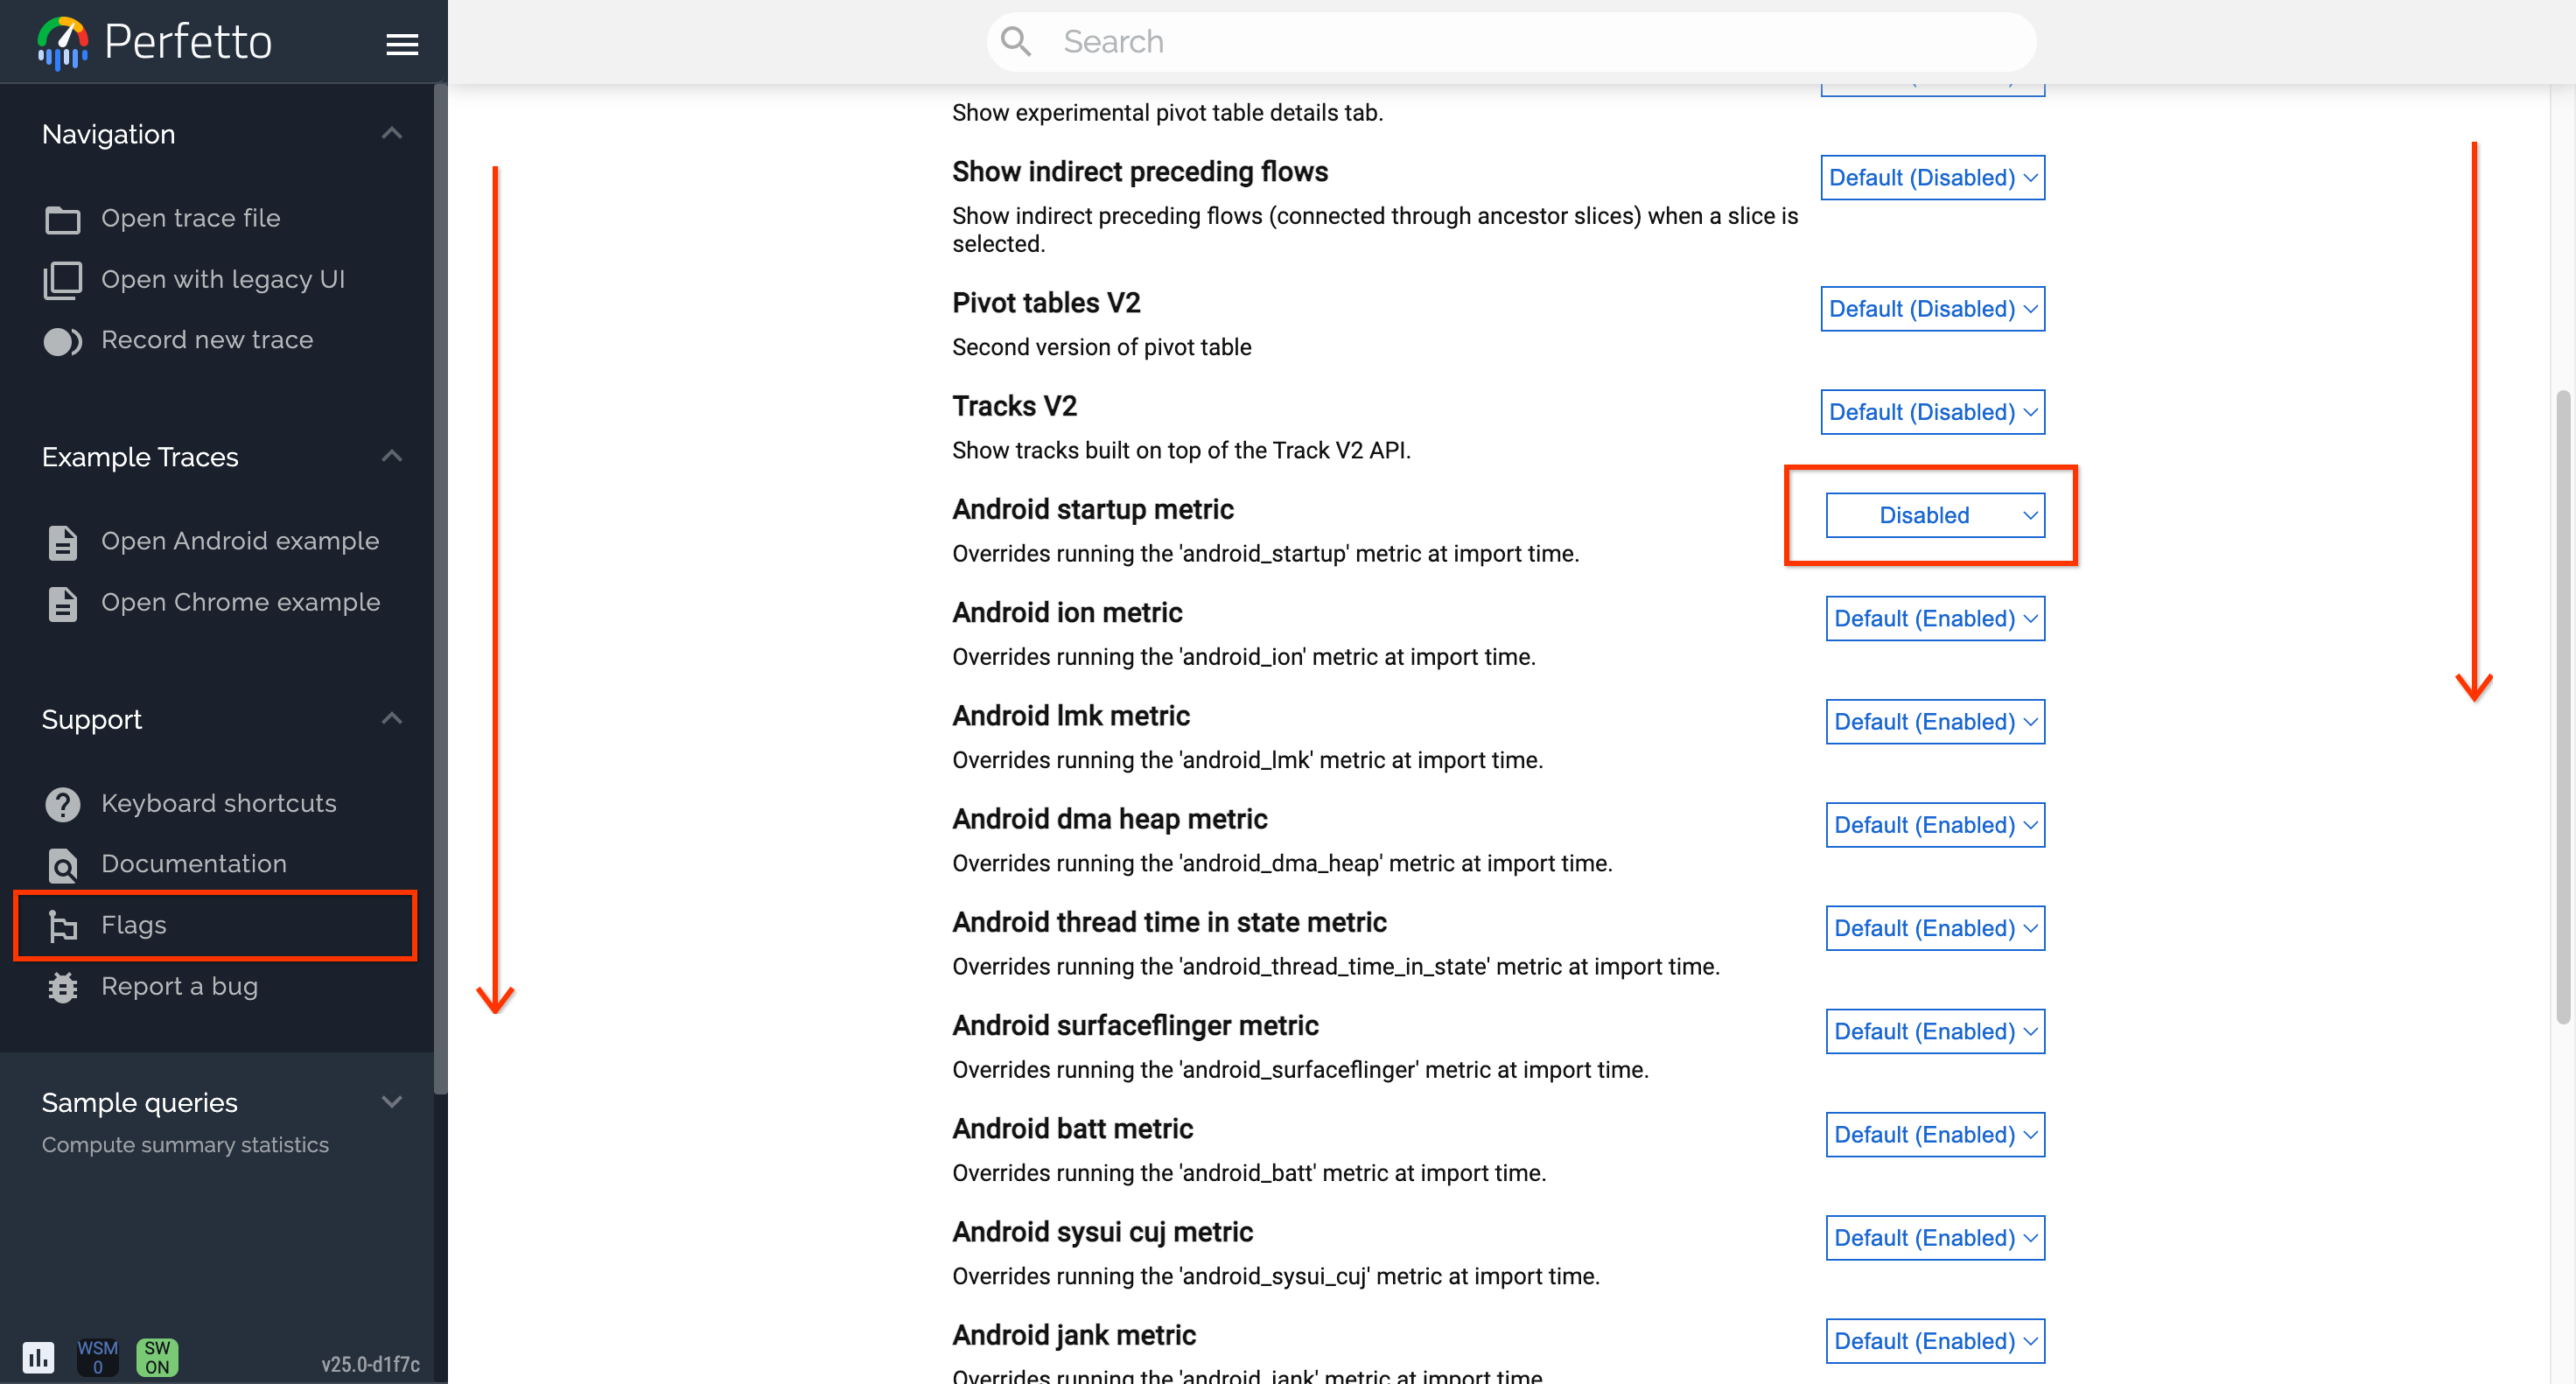Collapse the Navigation section
Image resolution: width=2576 pixels, height=1384 pixels.
392,133
